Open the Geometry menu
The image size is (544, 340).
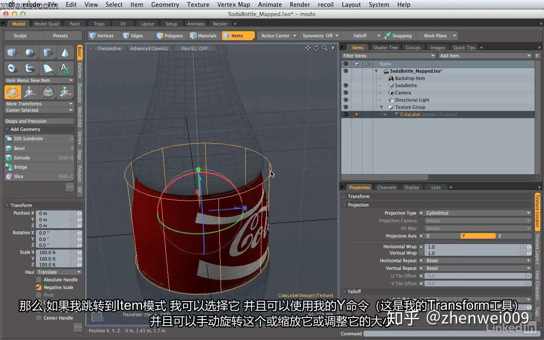(165, 5)
